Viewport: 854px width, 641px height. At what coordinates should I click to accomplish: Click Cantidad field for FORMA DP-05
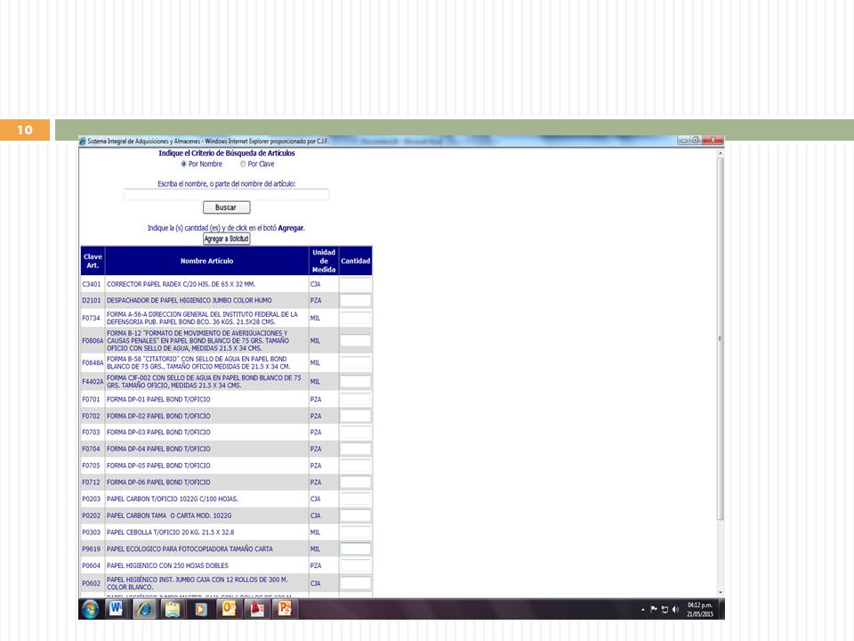point(355,466)
